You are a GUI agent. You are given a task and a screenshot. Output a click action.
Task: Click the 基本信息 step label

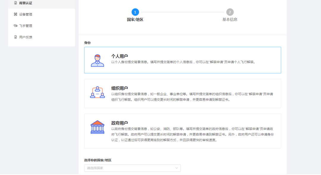(x=230, y=19)
